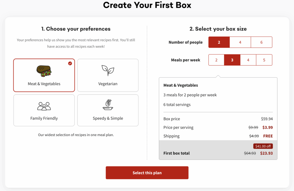Set meals per week to 3
The image size is (294, 191).
[x=232, y=60]
